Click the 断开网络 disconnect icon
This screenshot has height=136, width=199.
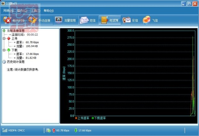7,20
